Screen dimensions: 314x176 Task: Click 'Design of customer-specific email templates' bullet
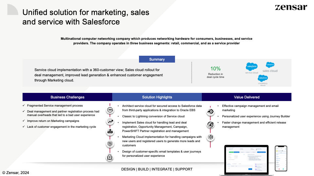pos(162,154)
